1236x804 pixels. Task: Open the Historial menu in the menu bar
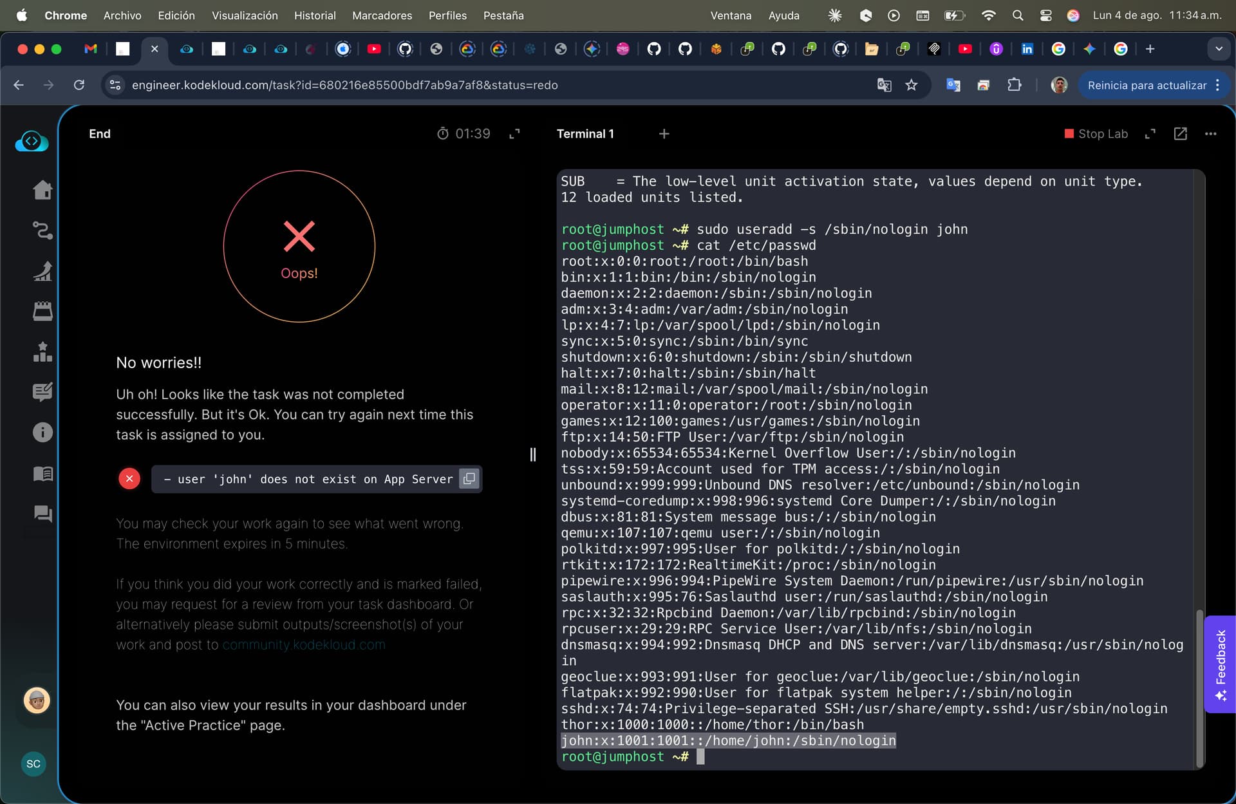click(x=315, y=15)
